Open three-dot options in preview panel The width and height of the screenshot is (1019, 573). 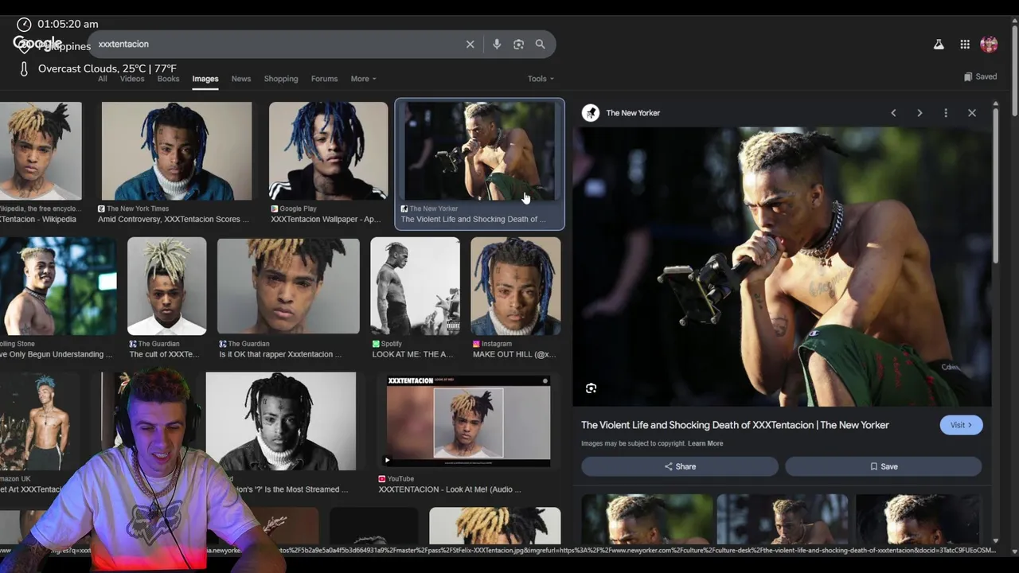(946, 113)
